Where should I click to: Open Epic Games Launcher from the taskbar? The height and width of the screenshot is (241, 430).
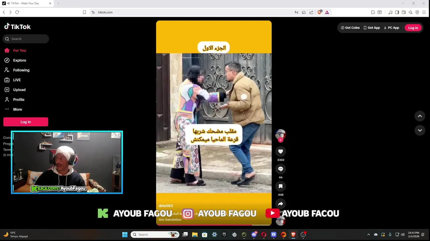pos(224,235)
